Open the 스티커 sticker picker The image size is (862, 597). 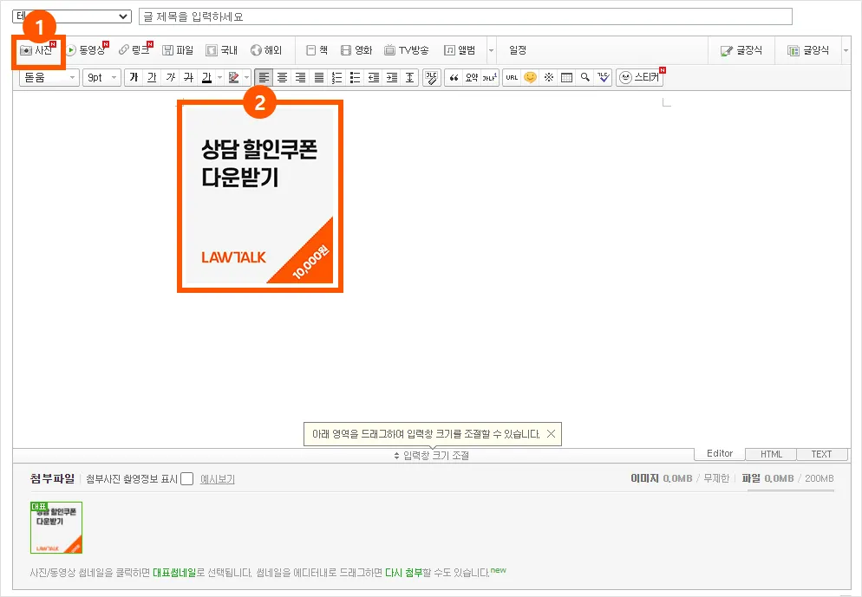click(639, 77)
